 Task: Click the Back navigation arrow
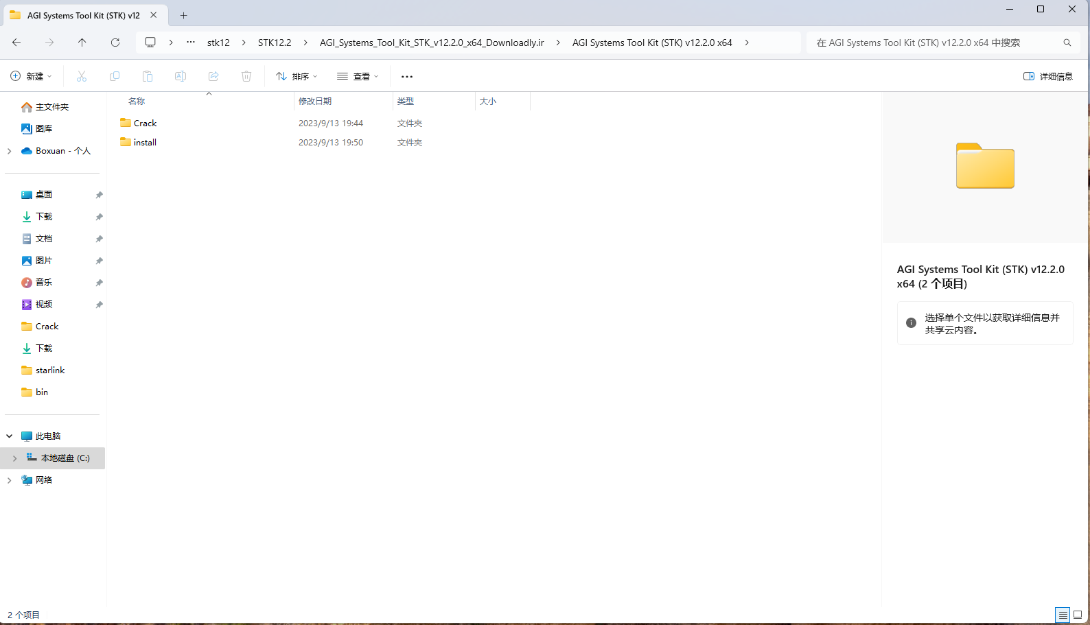[16, 43]
